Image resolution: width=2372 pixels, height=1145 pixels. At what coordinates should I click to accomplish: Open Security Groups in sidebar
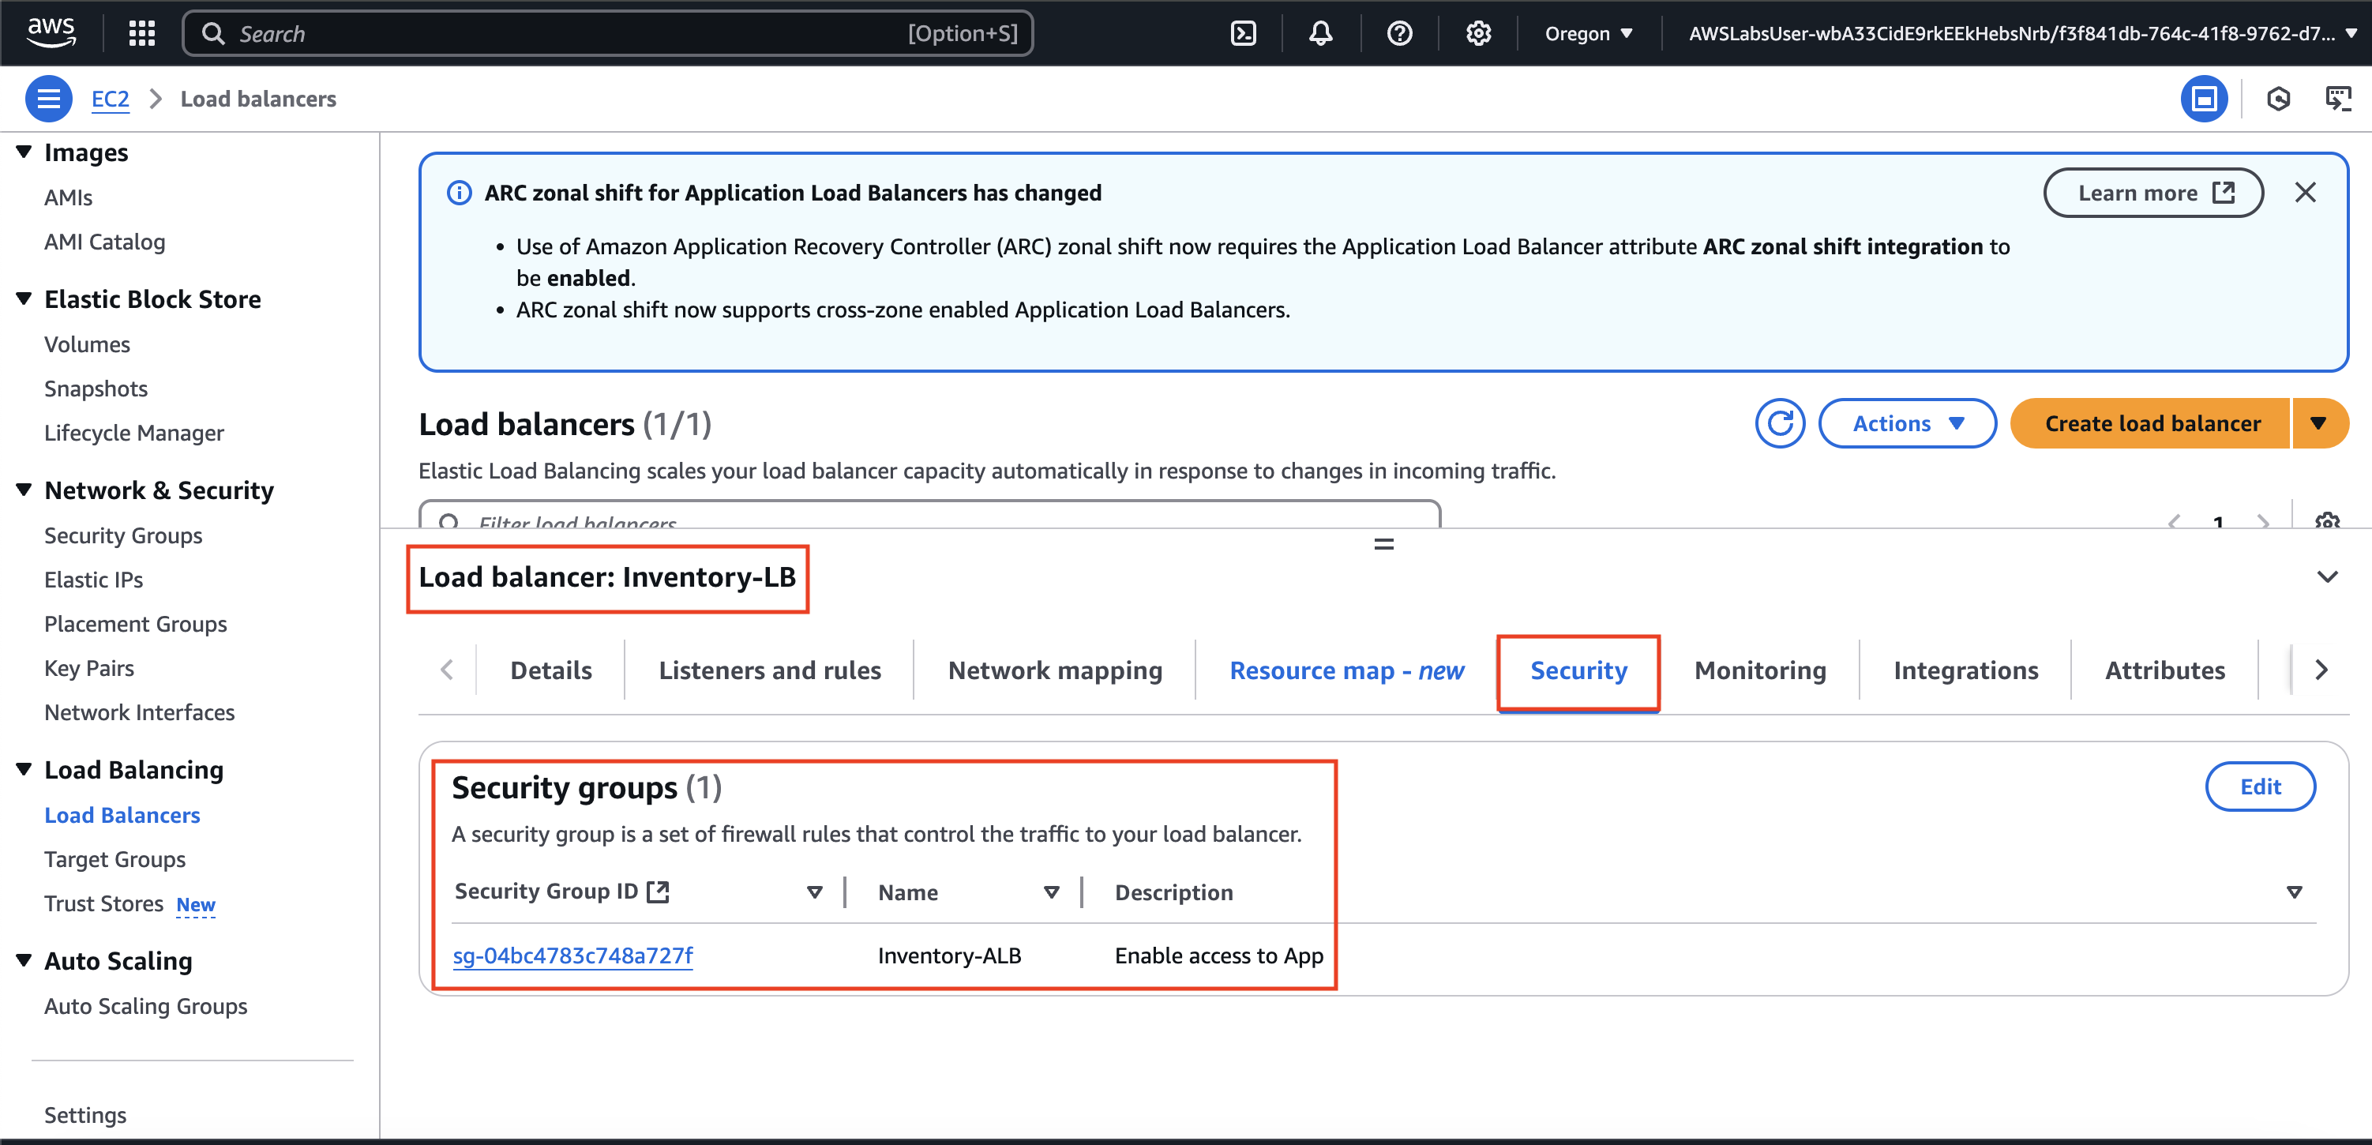click(x=123, y=535)
